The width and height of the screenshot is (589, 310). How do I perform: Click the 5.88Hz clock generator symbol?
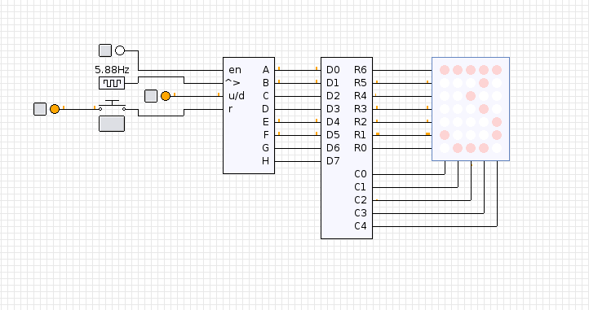112,83
